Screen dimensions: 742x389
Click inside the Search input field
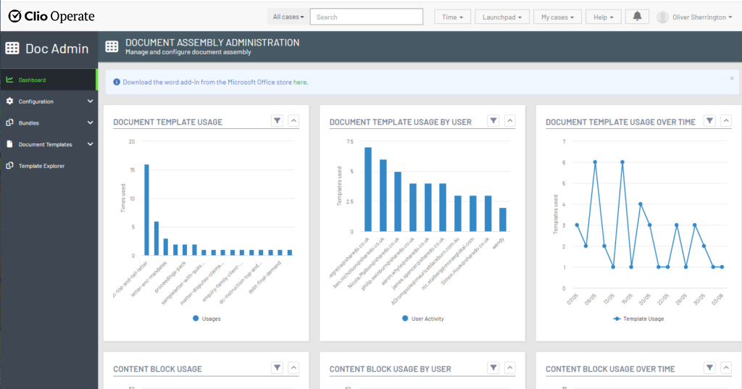tap(367, 17)
